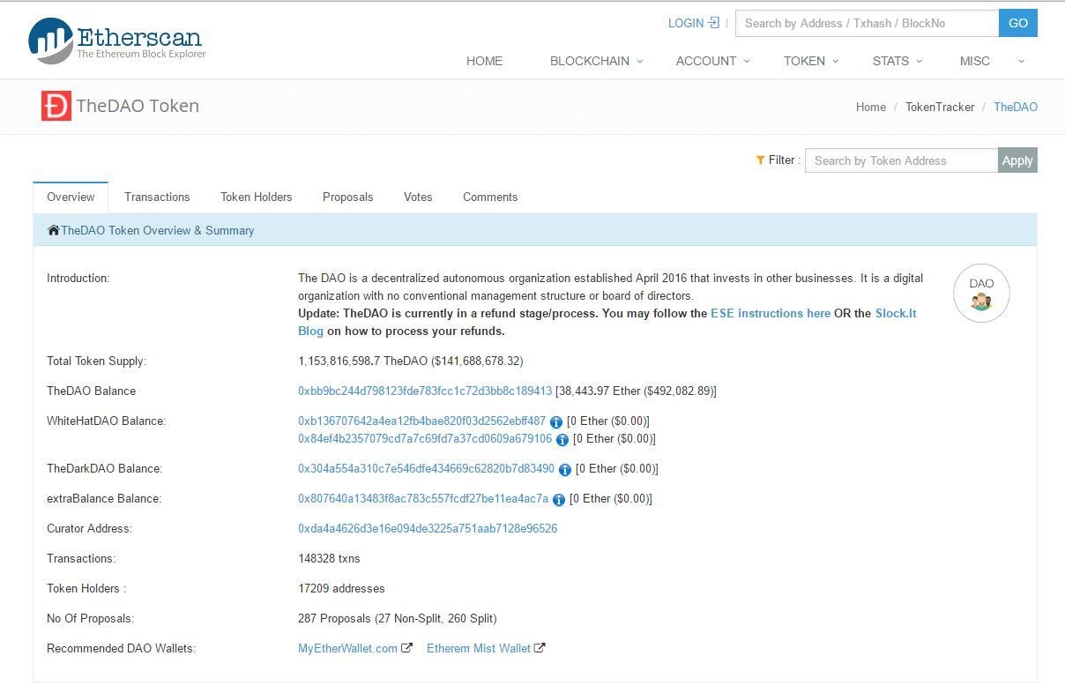Image resolution: width=1065 pixels, height=693 pixels.
Task: Switch to the Proposals tab
Action: pyautogui.click(x=348, y=197)
